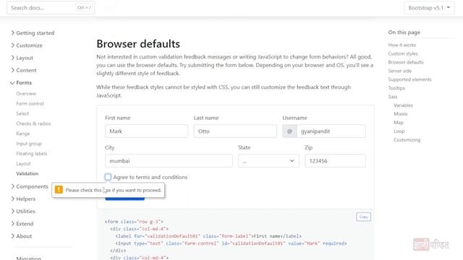
Task: Jump to Map subsection
Action: (x=399, y=123)
